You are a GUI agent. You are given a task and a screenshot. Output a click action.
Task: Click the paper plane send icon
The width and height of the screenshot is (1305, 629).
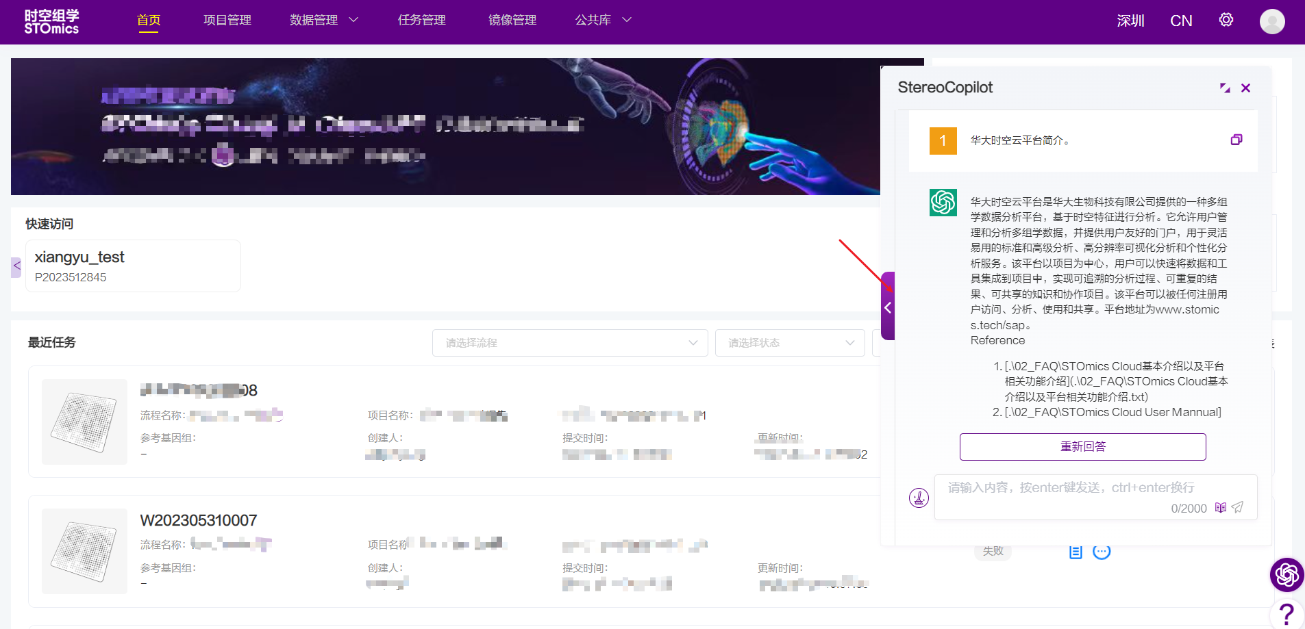(x=1237, y=507)
